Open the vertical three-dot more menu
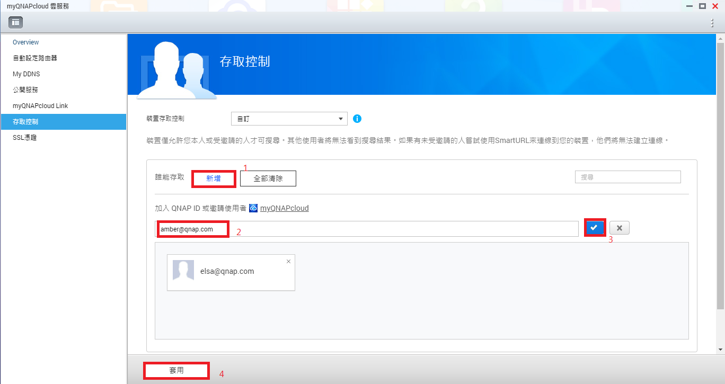 [712, 23]
